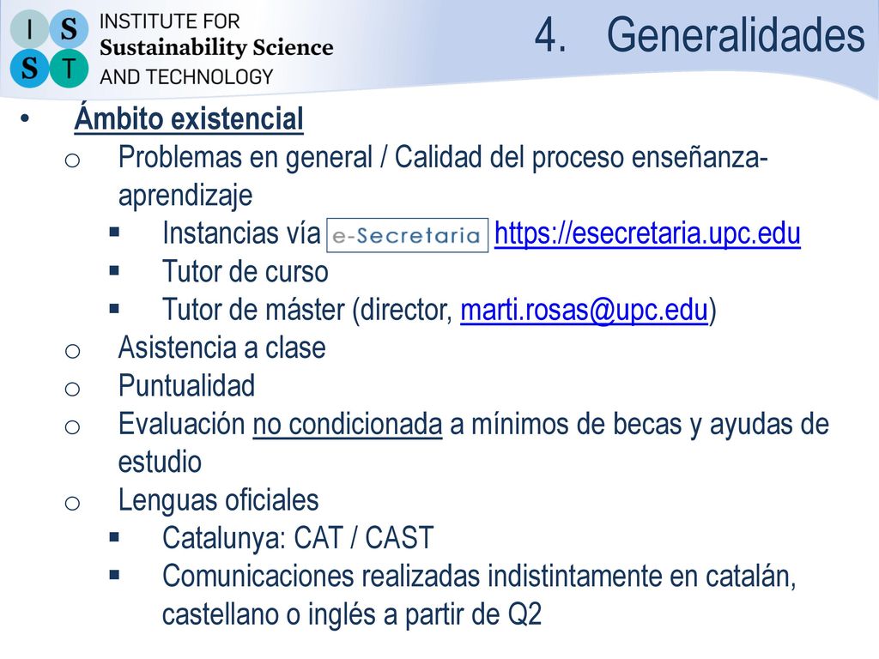Click the marti.rosas@upc.edu email link
This screenshot has height=659, width=879.
[x=584, y=310]
